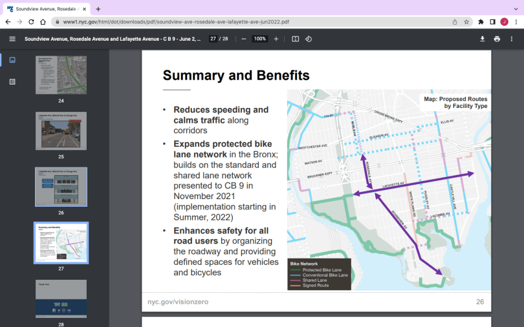Open the browser Extensions puzzle icon

[481, 21]
